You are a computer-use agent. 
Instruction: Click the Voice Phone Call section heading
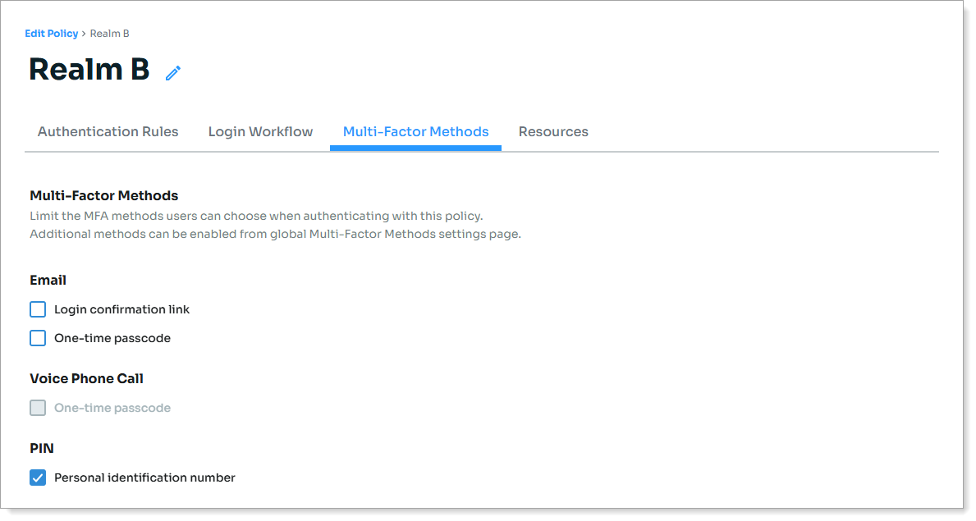click(86, 378)
